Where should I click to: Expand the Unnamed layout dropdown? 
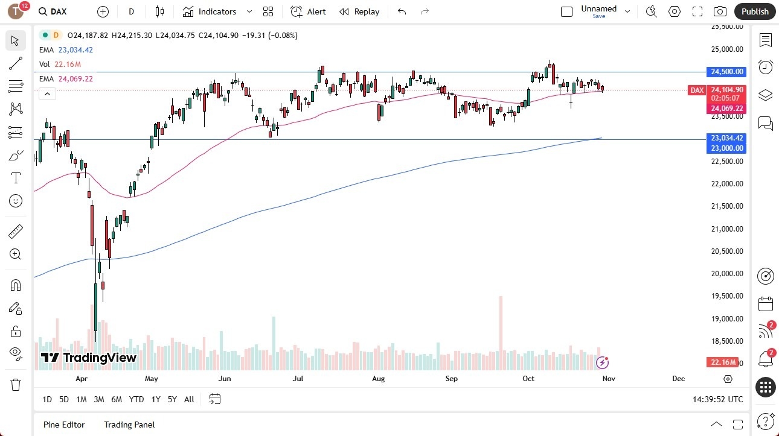click(627, 11)
